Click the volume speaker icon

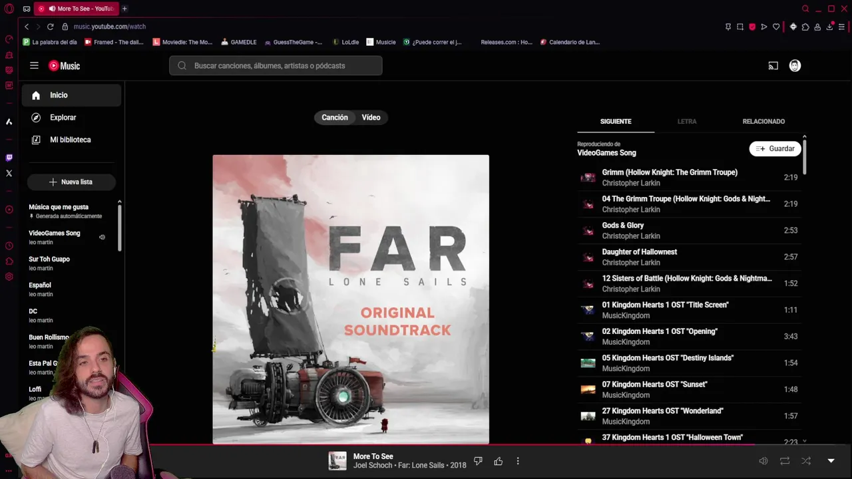763,461
